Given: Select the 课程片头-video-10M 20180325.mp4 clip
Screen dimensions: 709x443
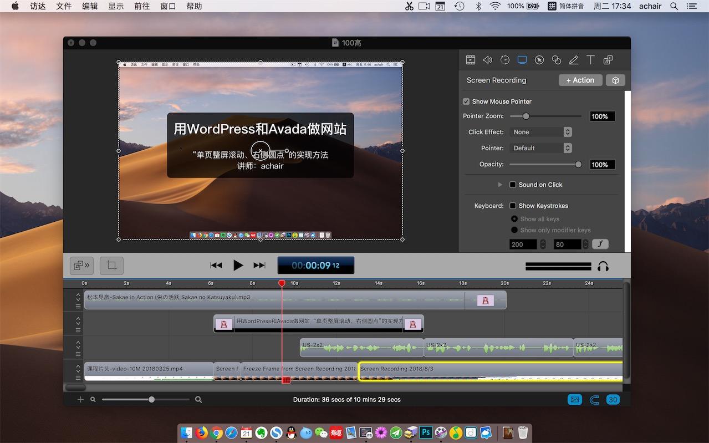Looking at the screenshot, I should [x=149, y=371].
